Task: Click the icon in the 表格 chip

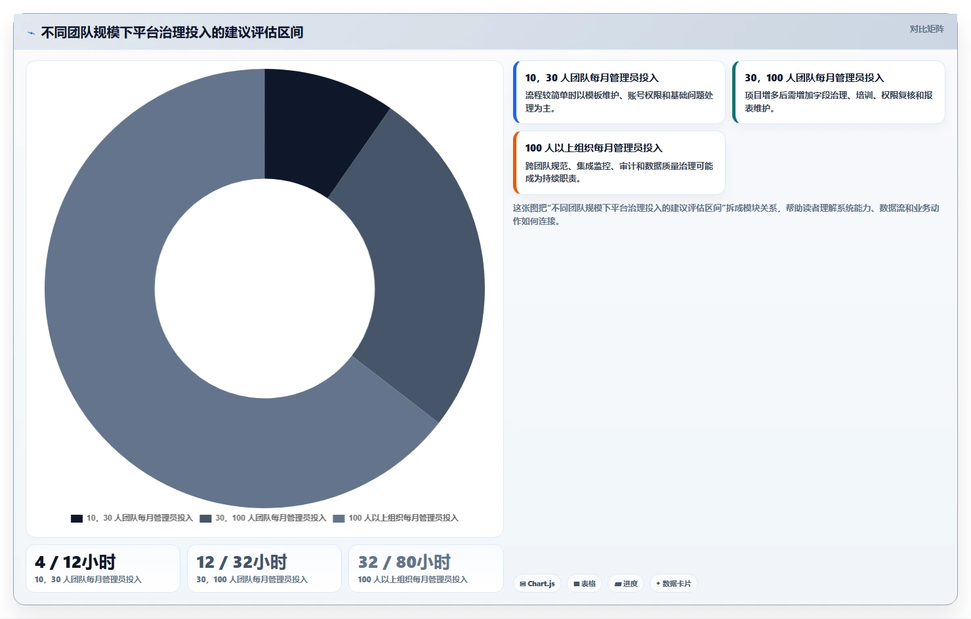Action: [577, 584]
